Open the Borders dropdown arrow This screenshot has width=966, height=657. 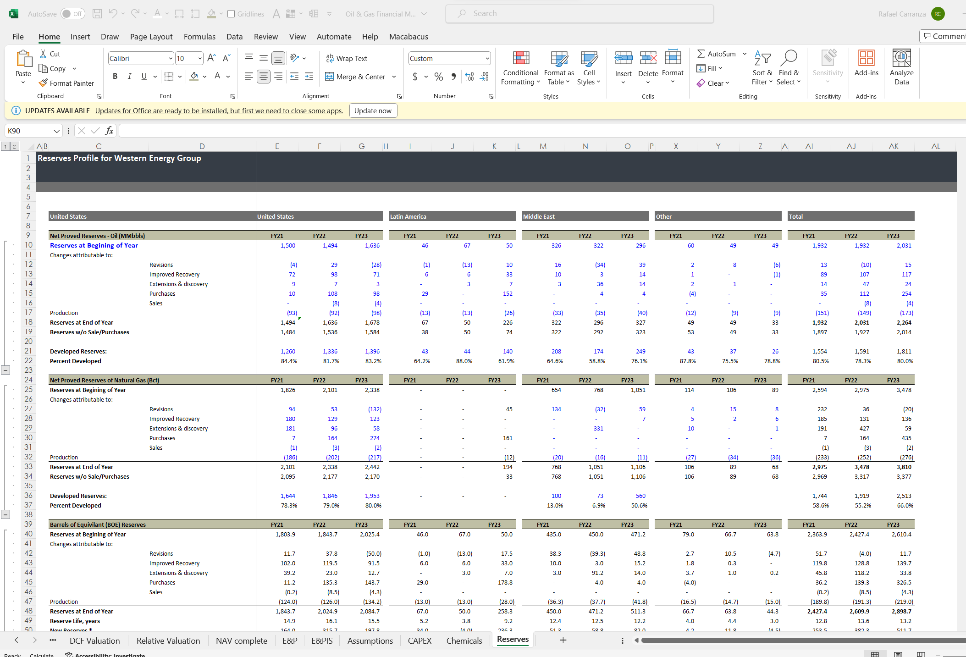180,77
